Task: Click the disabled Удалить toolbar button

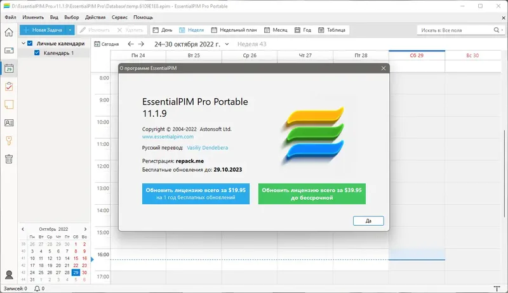Action: pos(130,30)
